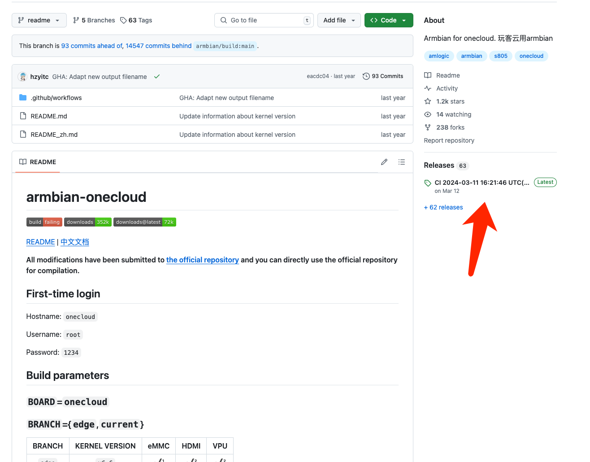Open the readme branch selector dropdown
The image size is (590, 462).
point(39,20)
